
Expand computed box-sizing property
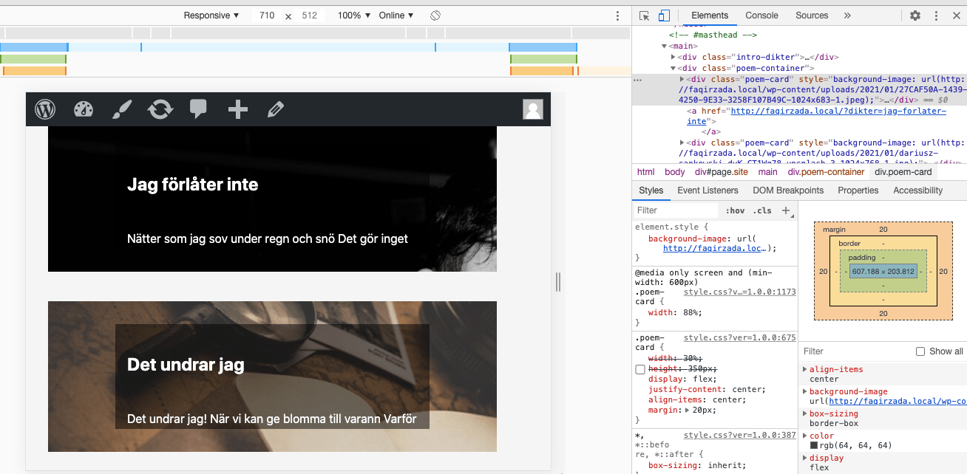(x=805, y=413)
